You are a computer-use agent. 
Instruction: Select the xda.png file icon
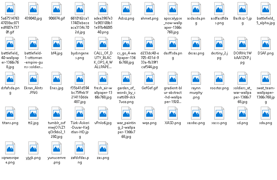tap(265, 113)
